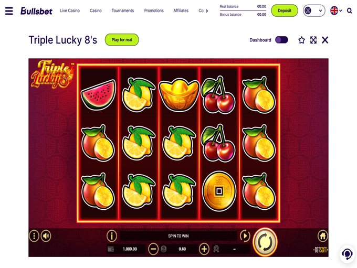357x268 pixels.
Task: Open the user account dropdown
Action: tap(314, 10)
